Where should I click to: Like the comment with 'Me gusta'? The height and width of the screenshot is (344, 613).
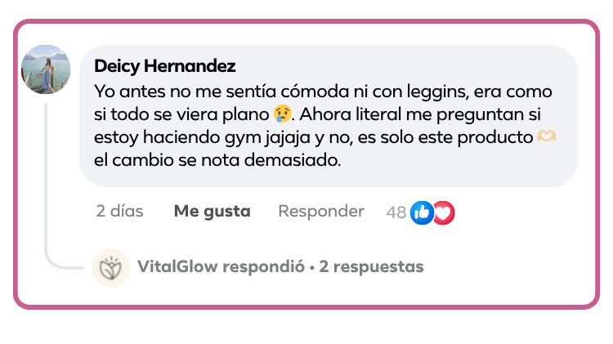click(213, 211)
